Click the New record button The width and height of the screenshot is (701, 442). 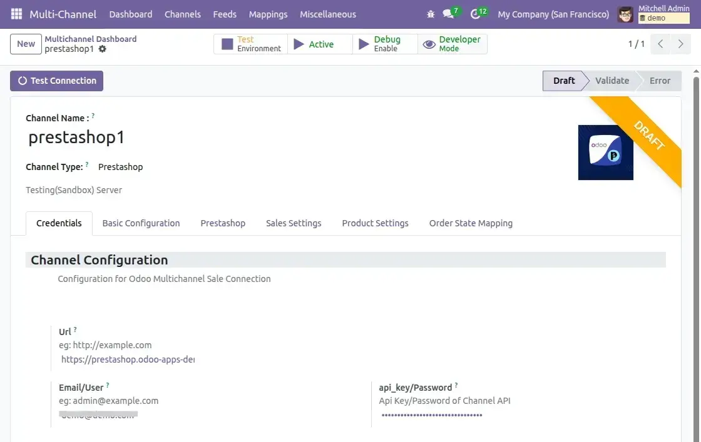point(25,44)
